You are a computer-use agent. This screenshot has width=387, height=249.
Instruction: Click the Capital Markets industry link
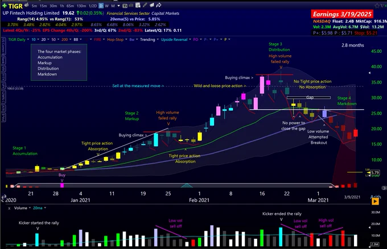pos(166,13)
